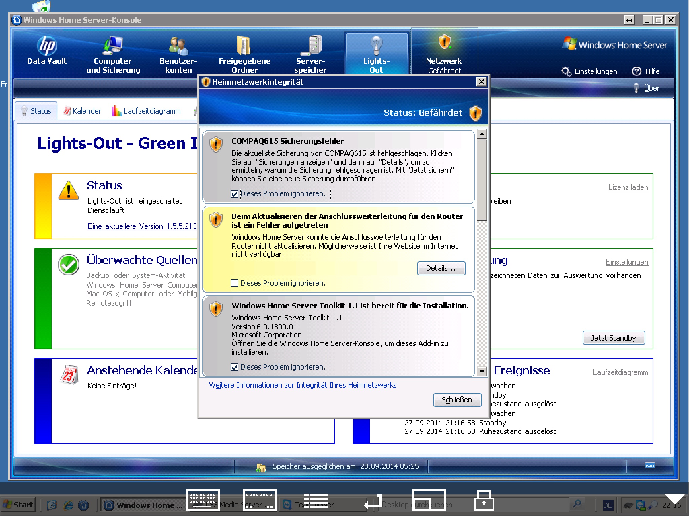Click the function keys overlay icon
The image size is (689, 516).
pyautogui.click(x=259, y=500)
